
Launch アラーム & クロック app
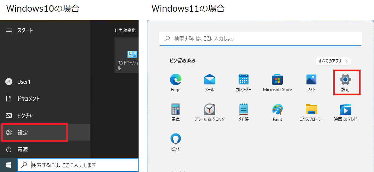[x=210, y=112]
